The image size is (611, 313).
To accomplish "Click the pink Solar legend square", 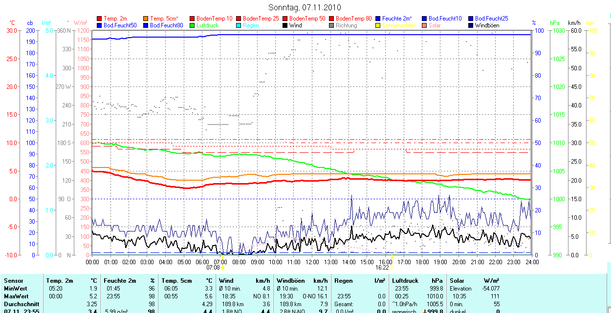I will pyautogui.click(x=424, y=25).
